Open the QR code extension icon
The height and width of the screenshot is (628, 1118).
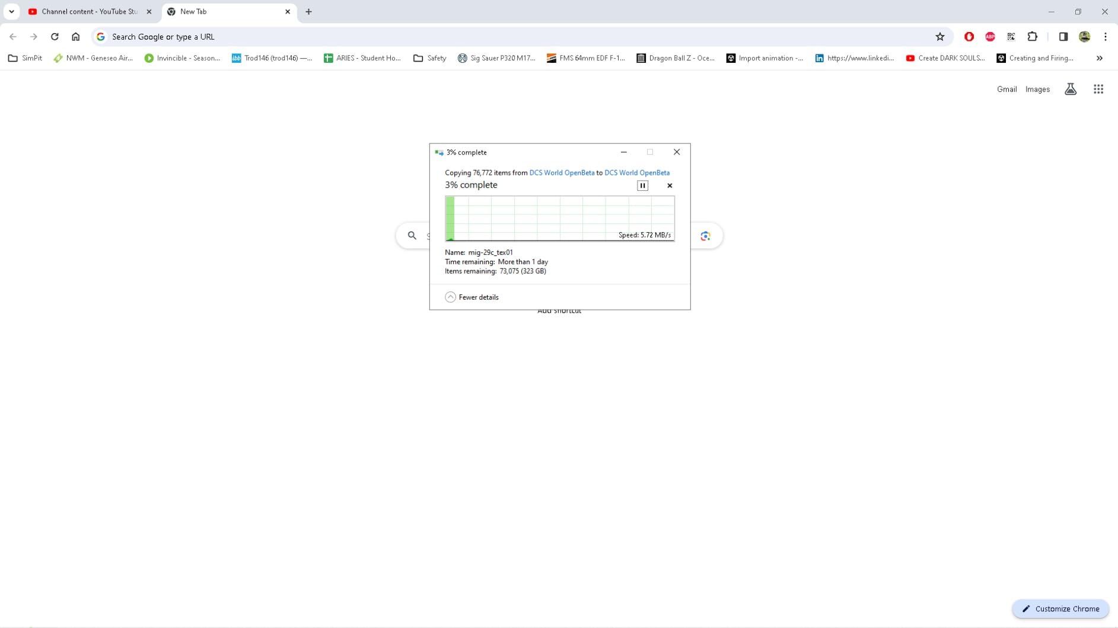[x=1011, y=37]
